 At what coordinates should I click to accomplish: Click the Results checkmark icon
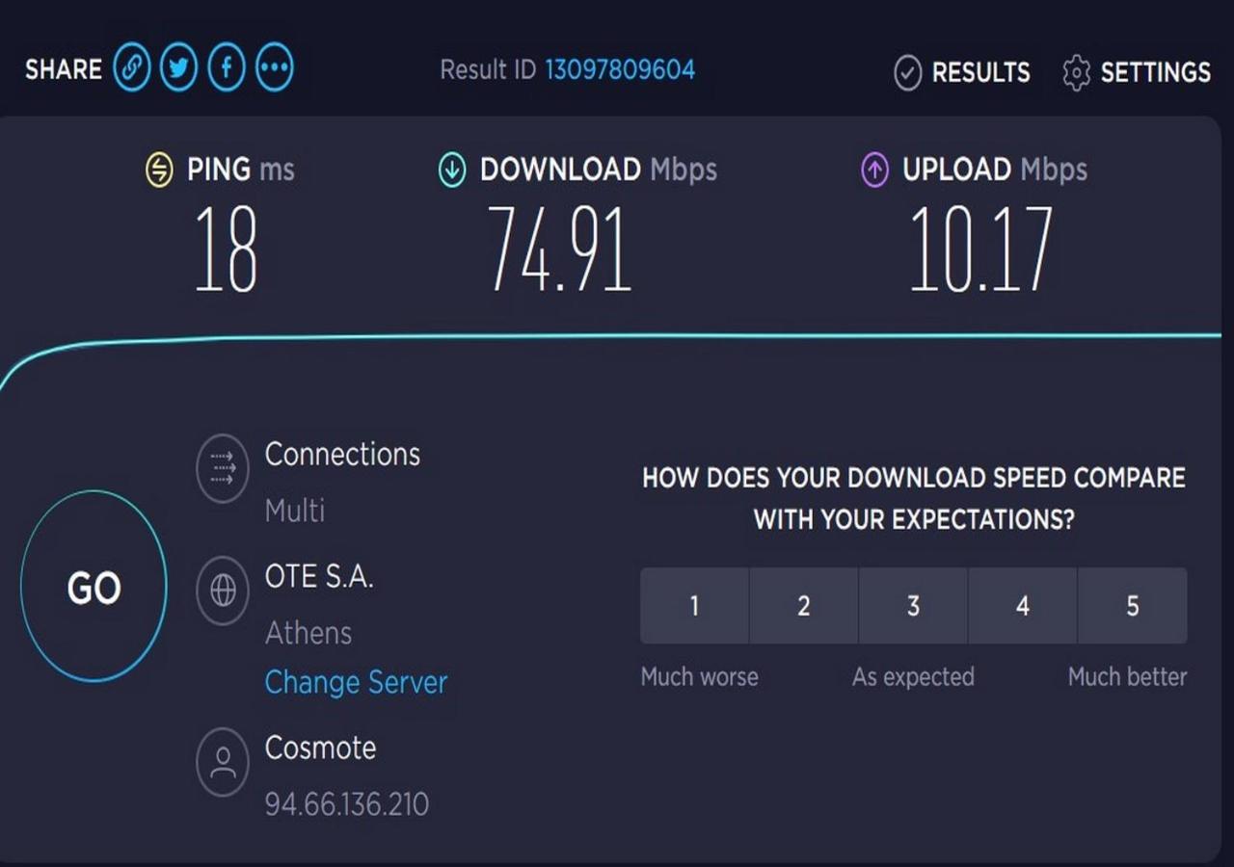click(907, 72)
